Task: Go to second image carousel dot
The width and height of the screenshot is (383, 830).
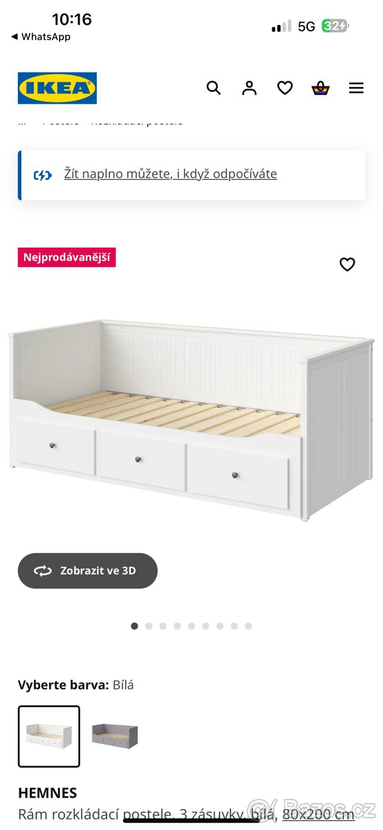Action: tap(149, 626)
